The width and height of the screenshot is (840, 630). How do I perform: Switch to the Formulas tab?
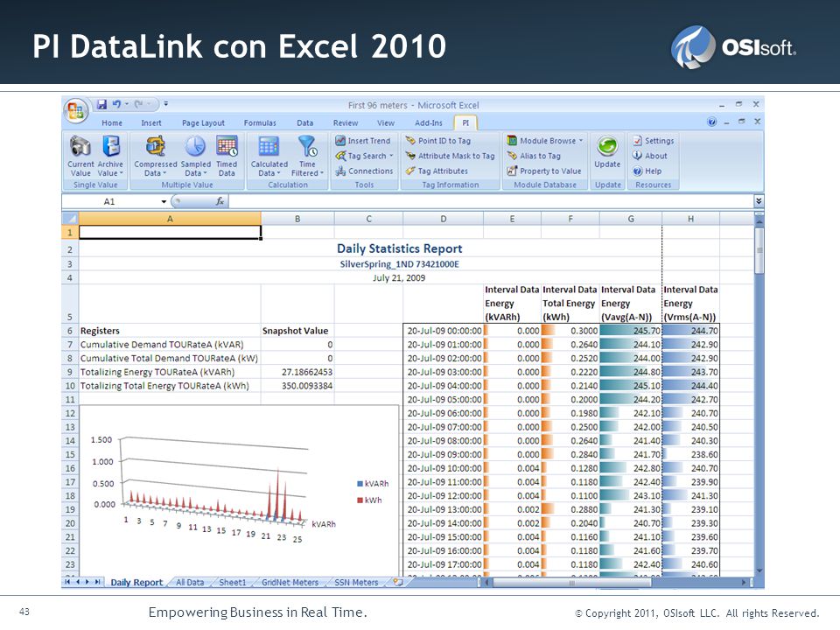point(260,122)
